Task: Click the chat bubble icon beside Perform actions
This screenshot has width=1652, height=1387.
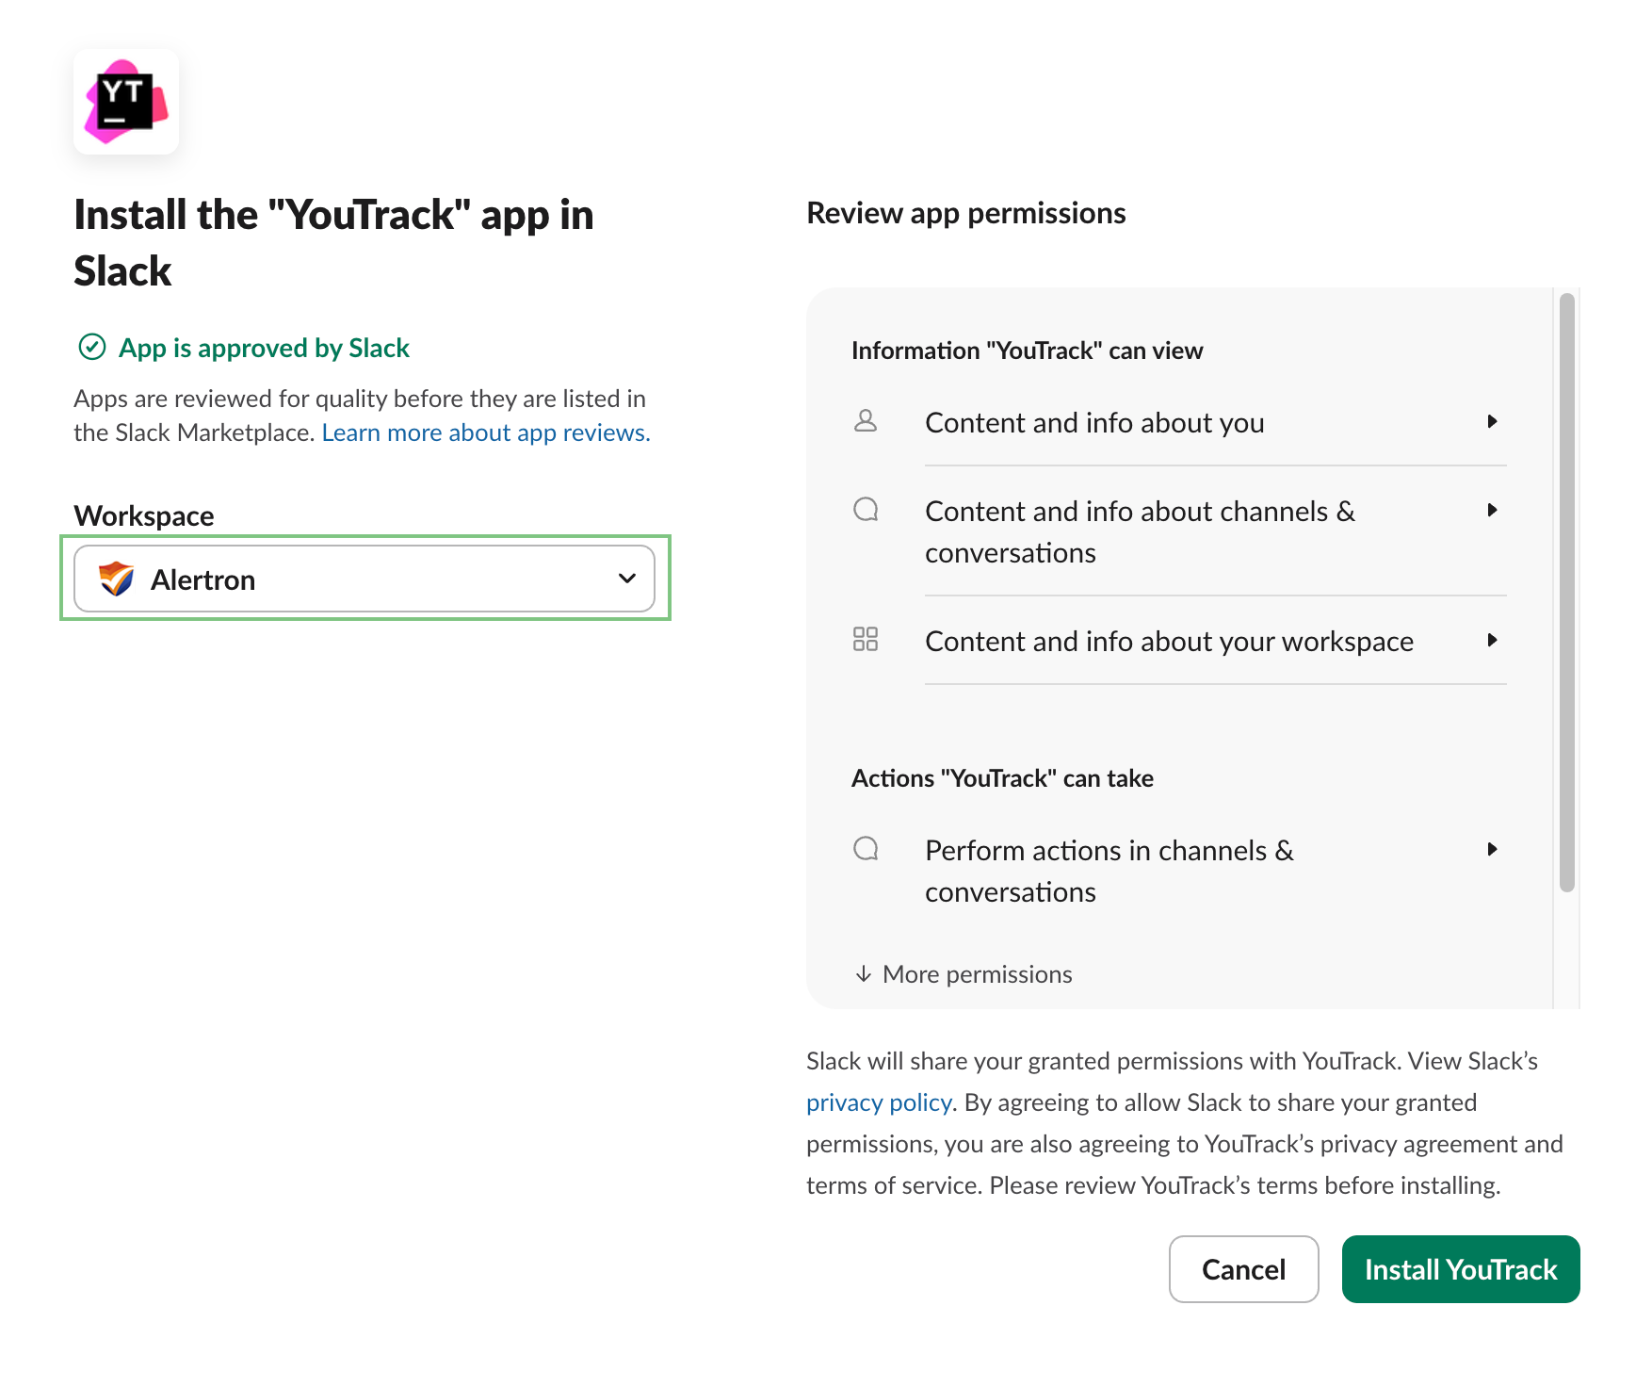Action: coord(866,849)
